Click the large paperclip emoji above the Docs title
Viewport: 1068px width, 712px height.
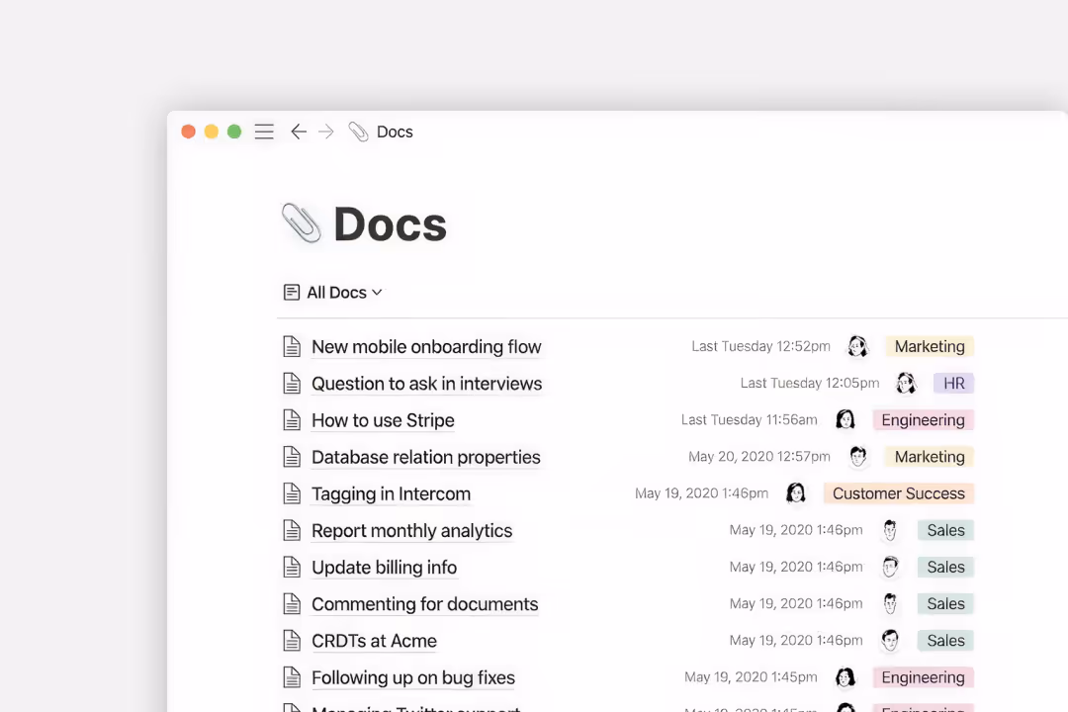point(300,223)
